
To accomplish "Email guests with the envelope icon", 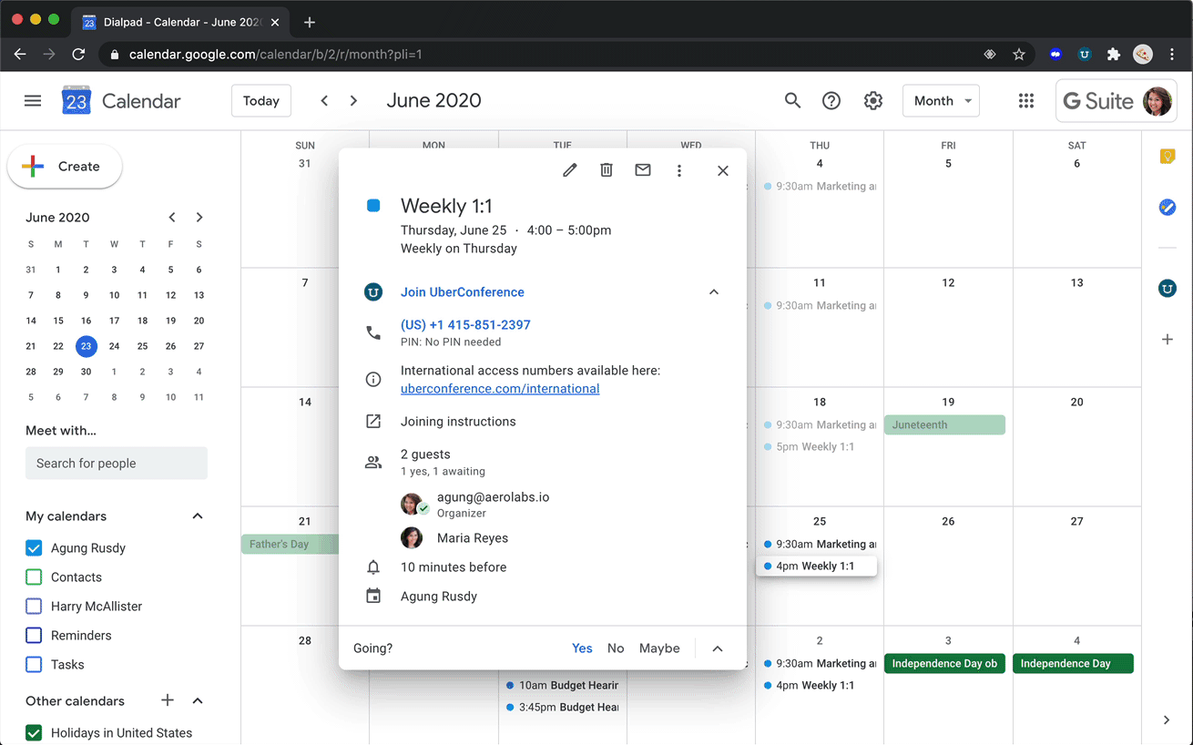I will tap(643, 170).
